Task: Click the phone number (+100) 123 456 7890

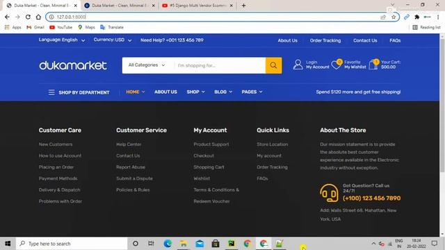Action: point(371,198)
